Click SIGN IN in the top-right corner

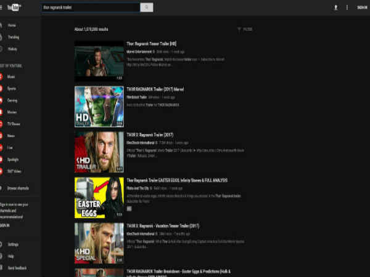pos(362,7)
